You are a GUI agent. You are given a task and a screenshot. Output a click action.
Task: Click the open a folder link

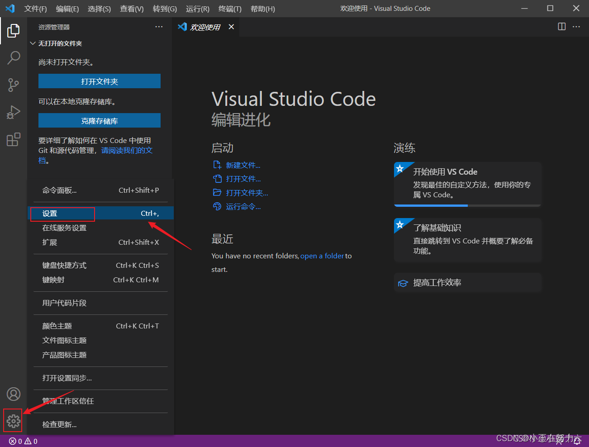pos(322,256)
